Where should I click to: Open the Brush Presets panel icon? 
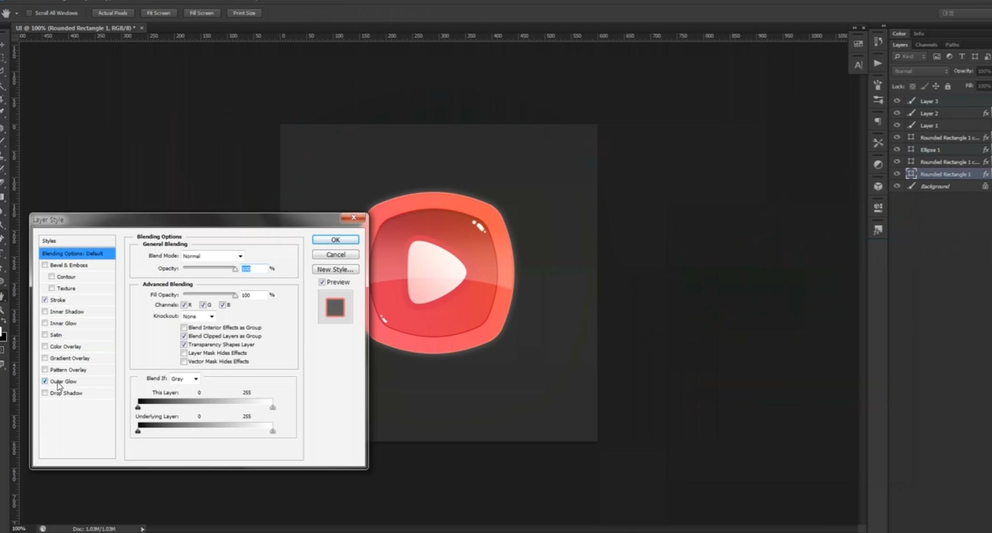(x=878, y=84)
